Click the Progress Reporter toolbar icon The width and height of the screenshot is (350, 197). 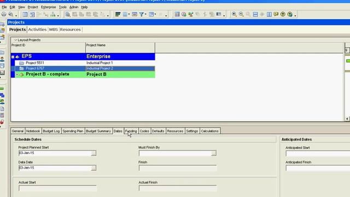point(219,15)
